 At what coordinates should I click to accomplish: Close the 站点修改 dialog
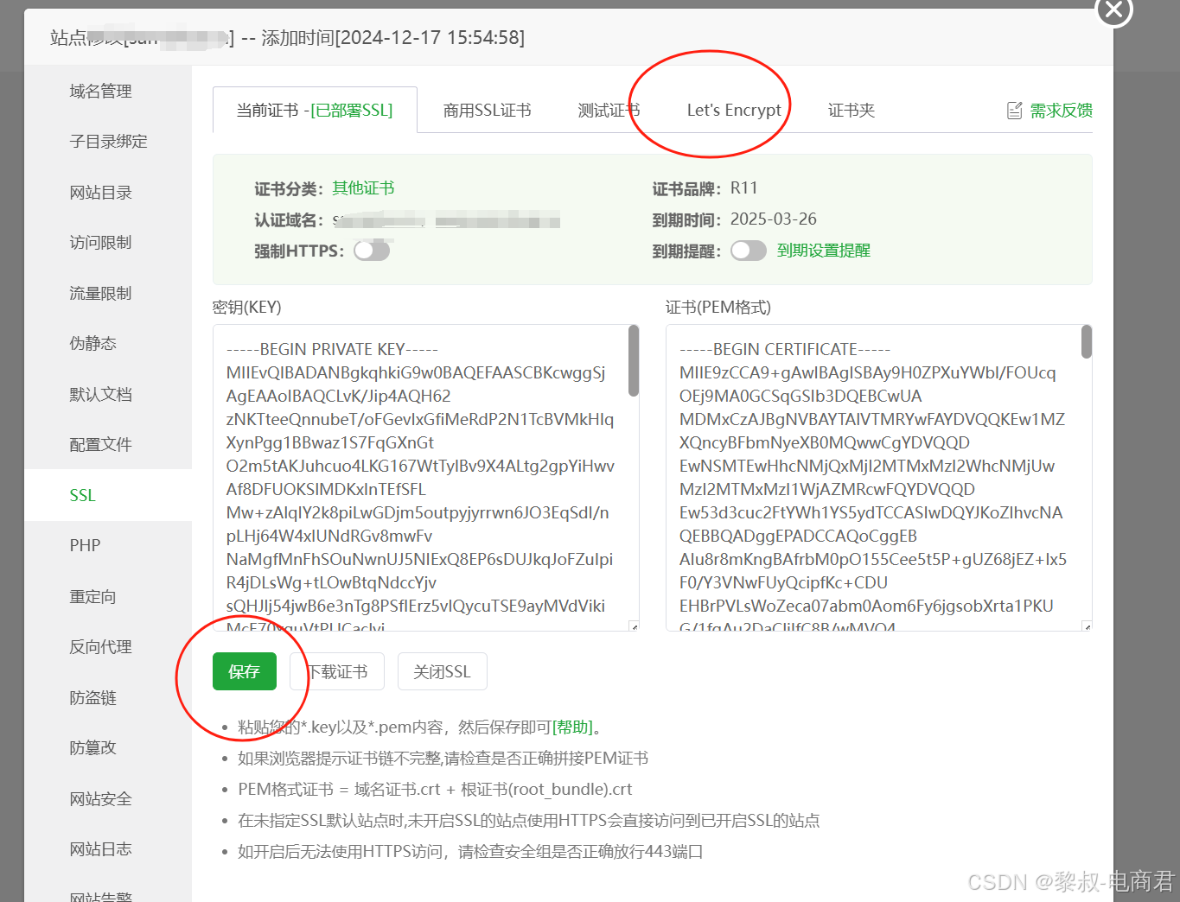1113,12
